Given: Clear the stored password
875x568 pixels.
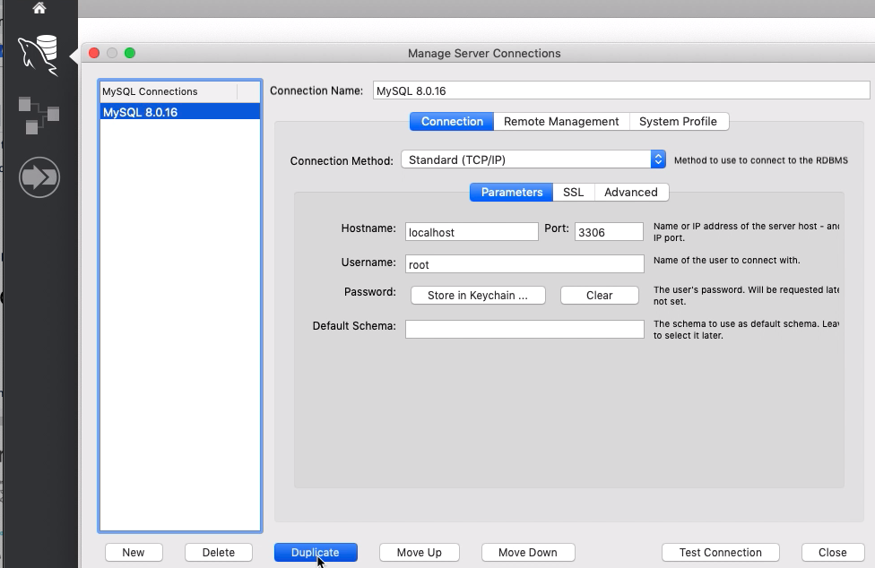Looking at the screenshot, I should [600, 296].
